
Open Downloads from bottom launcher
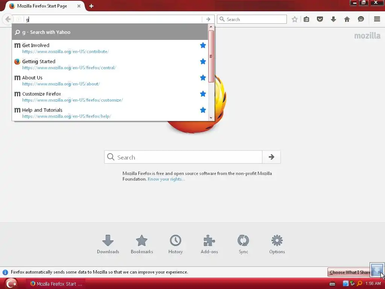pos(108,244)
